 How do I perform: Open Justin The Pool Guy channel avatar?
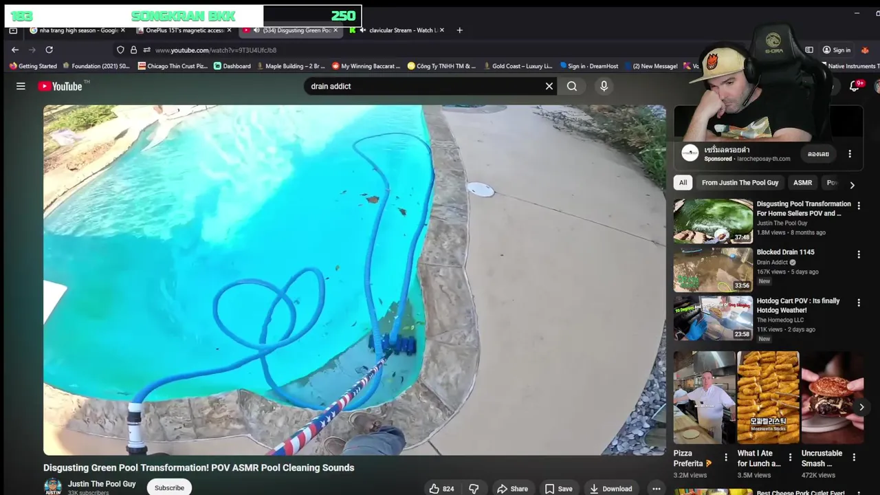click(53, 487)
